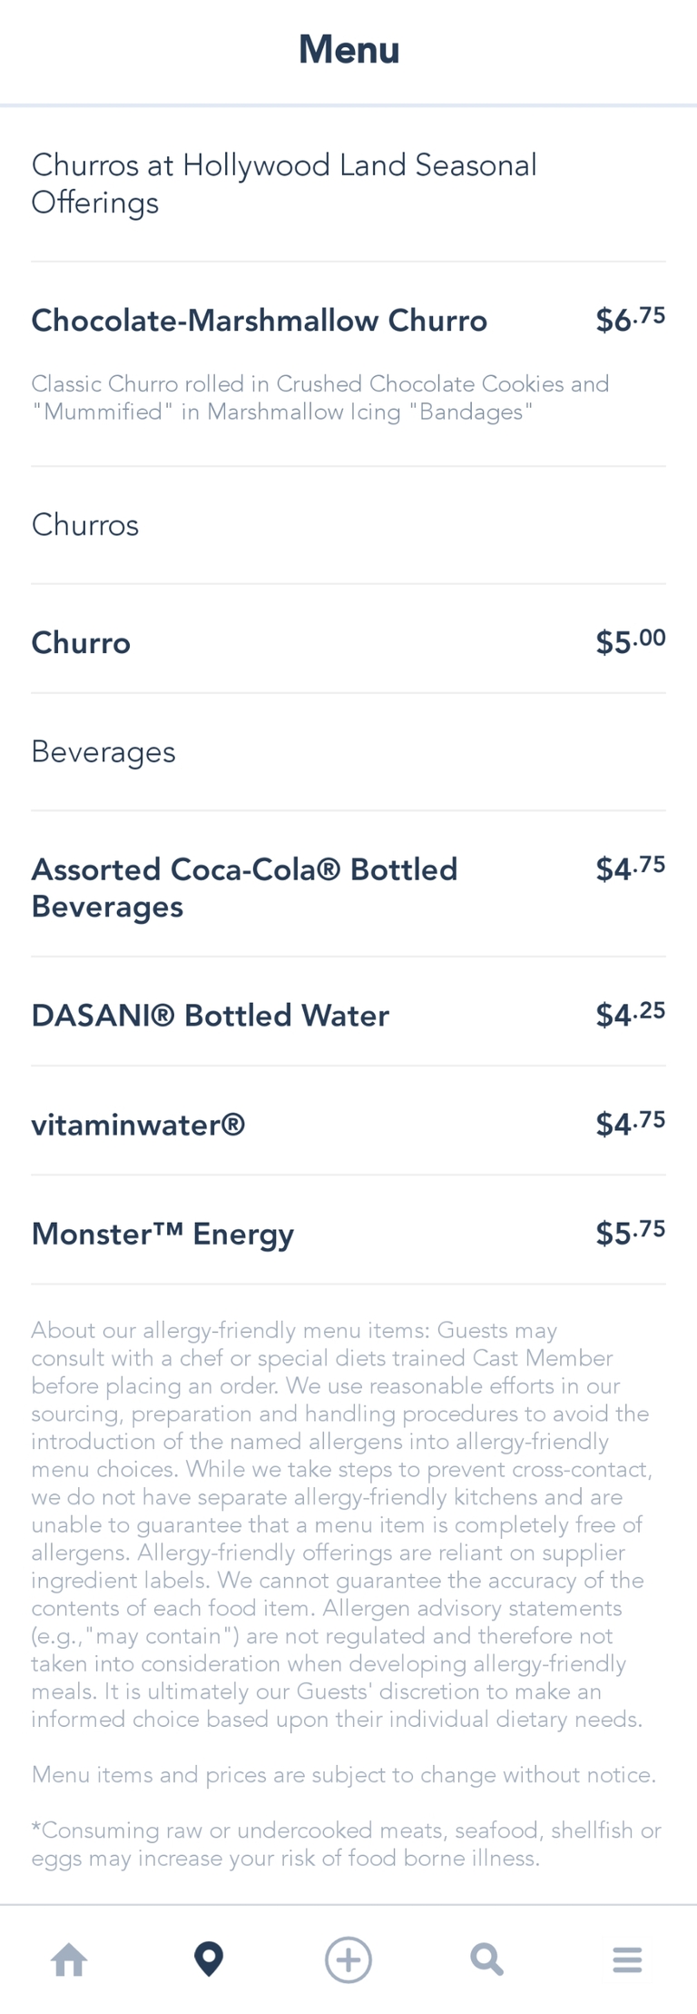
Task: Click the Menu page title
Action: (349, 50)
